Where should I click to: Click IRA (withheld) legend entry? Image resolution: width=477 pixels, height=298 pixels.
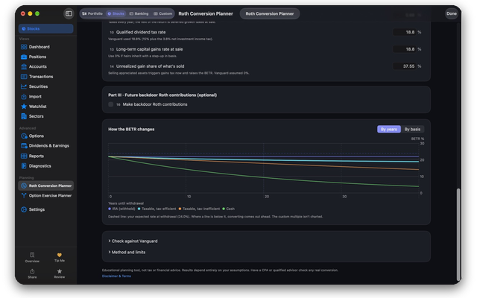click(121, 209)
